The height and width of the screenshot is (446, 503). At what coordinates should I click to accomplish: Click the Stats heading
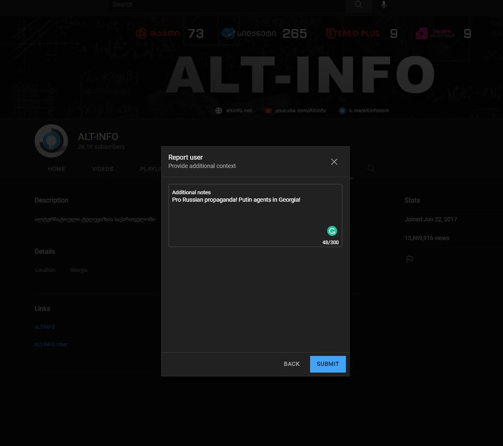pos(412,200)
